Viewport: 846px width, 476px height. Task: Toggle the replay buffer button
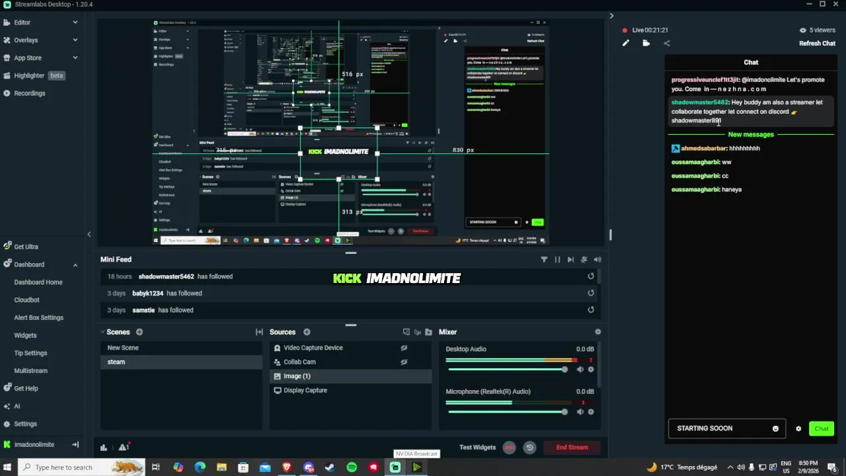click(x=529, y=448)
